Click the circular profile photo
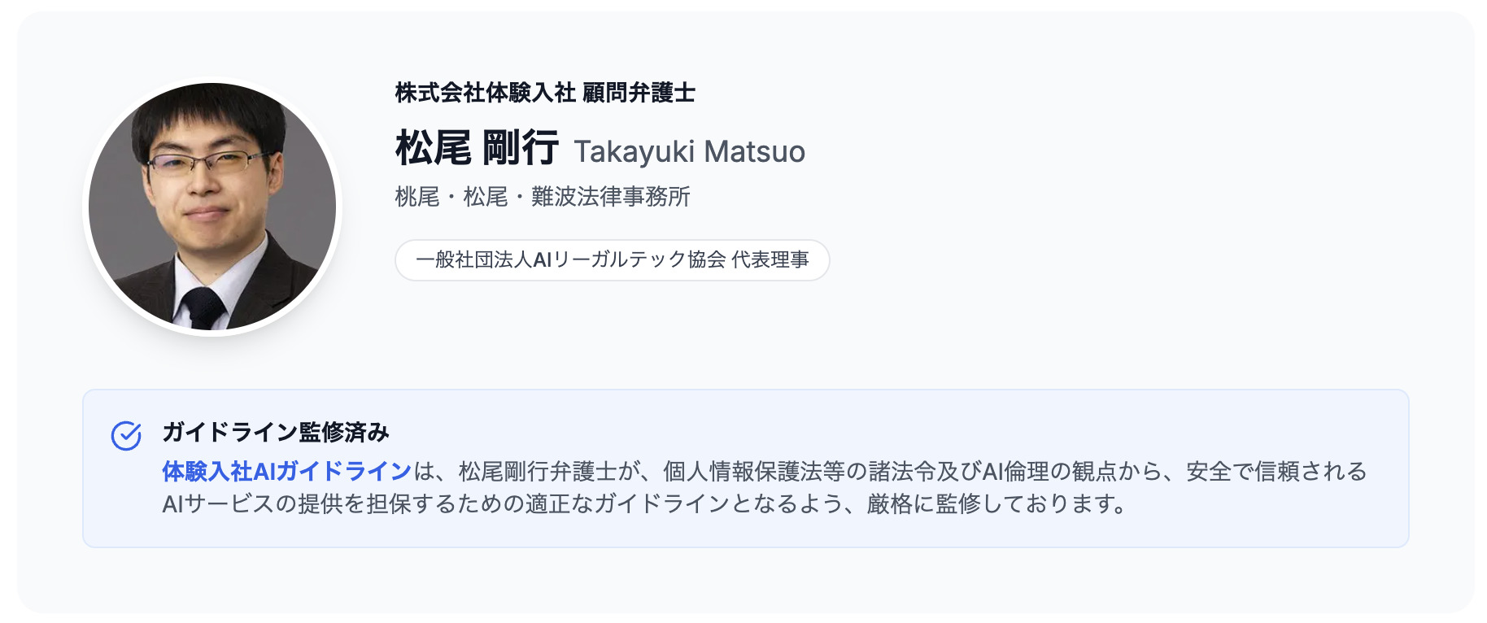Viewport: 1487px width, 623px height. coord(212,207)
